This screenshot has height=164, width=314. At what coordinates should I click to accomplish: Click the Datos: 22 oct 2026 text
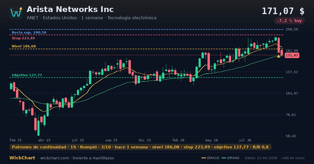tap(261, 158)
